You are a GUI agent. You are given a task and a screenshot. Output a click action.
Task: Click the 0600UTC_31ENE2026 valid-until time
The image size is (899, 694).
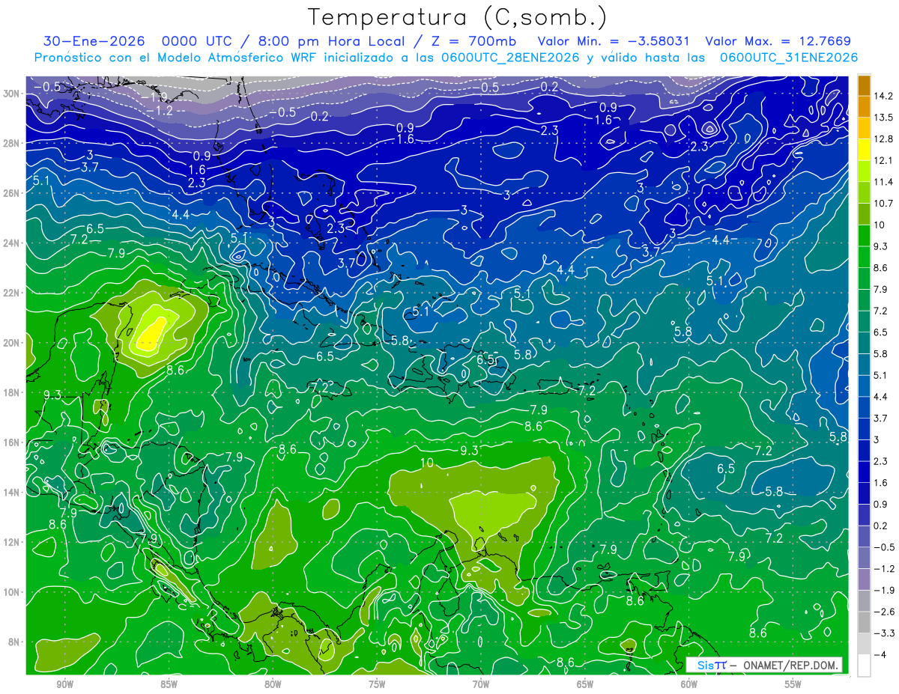point(788,58)
